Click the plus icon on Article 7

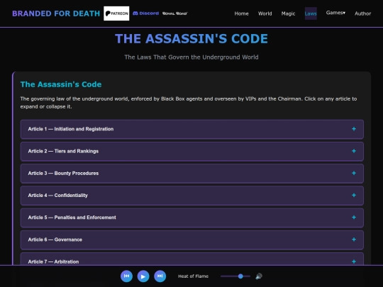354,261
